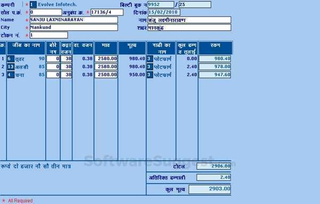The width and height of the screenshot is (320, 204).
Task: Click the bore nag field in चना row
Action: tap(53, 75)
